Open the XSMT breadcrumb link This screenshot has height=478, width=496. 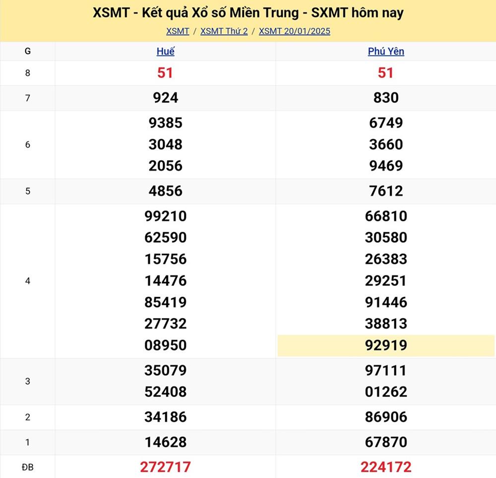click(x=178, y=31)
